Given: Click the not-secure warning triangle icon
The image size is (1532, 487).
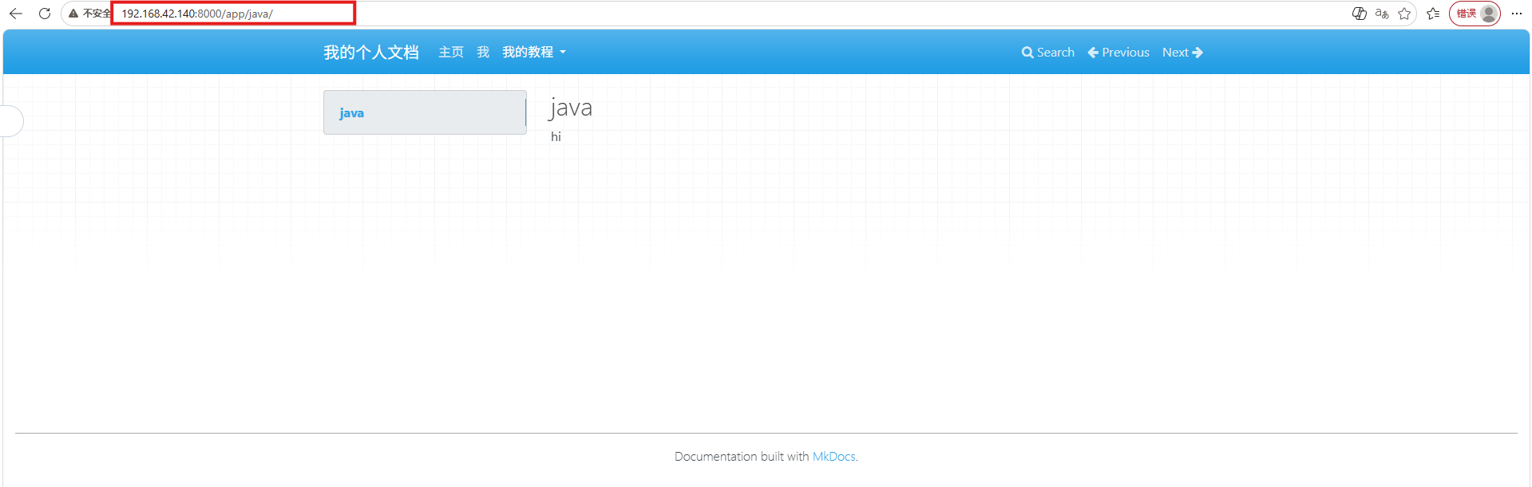Looking at the screenshot, I should 73,14.
